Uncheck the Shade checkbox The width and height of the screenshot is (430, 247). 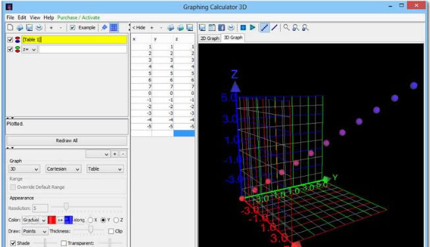[13, 243]
